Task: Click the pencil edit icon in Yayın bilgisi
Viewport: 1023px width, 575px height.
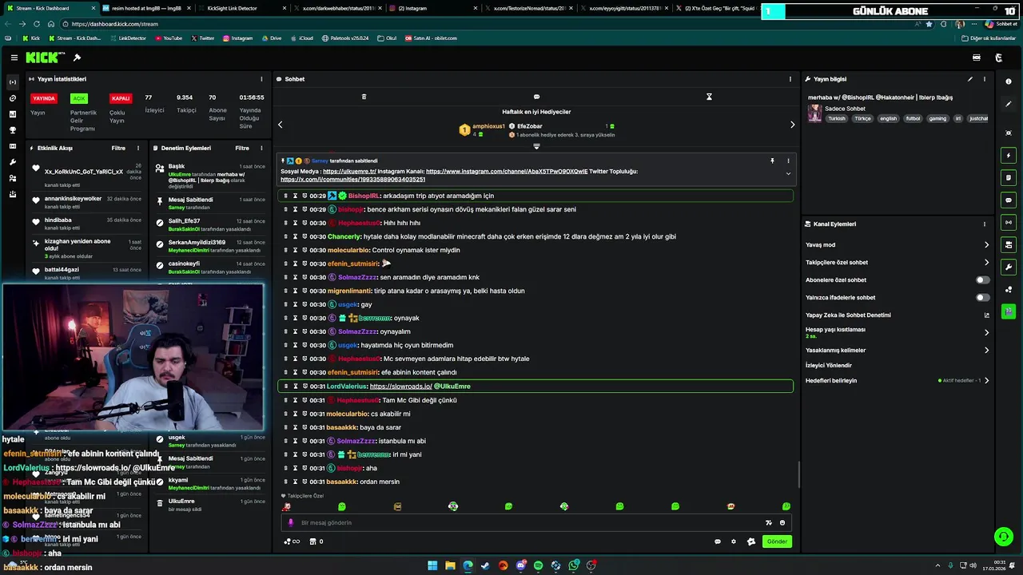Action: pyautogui.click(x=970, y=79)
